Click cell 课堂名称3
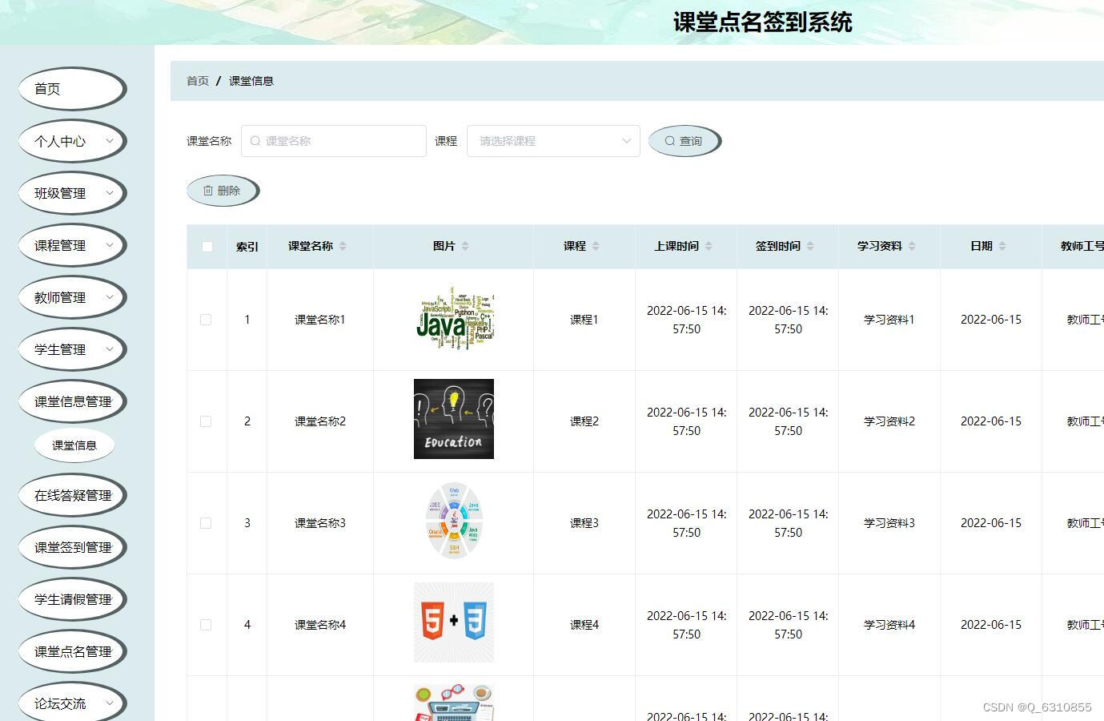 [x=320, y=523]
